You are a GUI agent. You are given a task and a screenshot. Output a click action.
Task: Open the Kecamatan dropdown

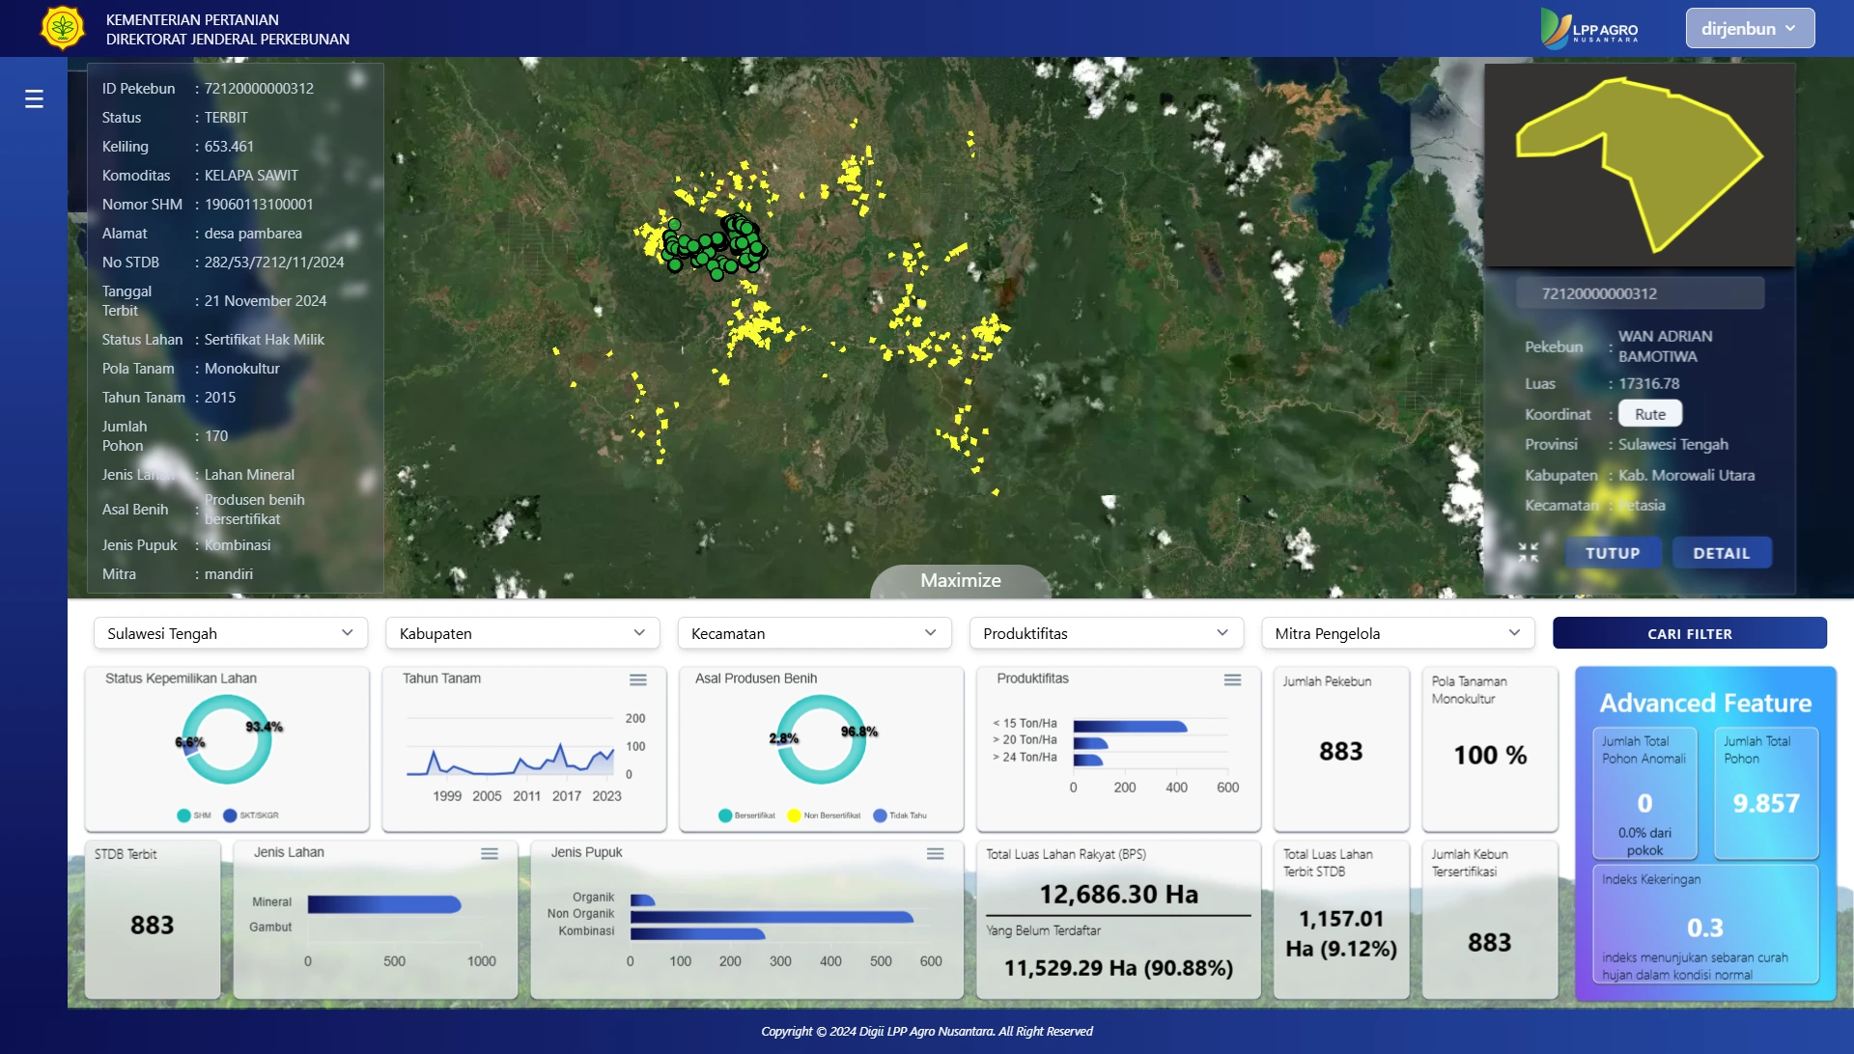click(x=814, y=633)
